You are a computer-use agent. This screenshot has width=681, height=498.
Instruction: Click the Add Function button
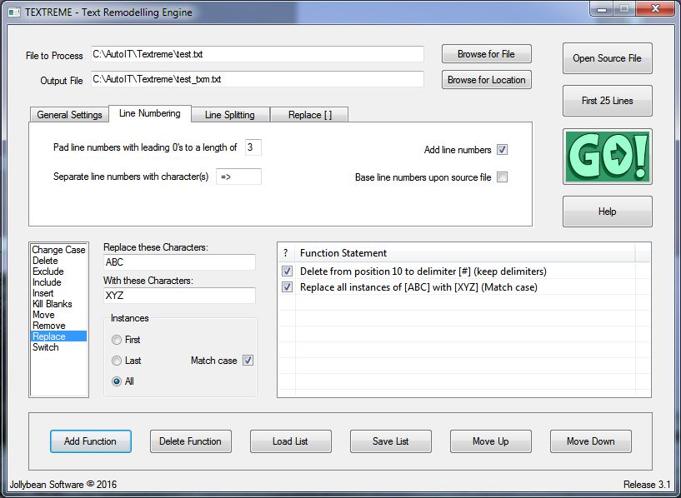[x=90, y=441]
